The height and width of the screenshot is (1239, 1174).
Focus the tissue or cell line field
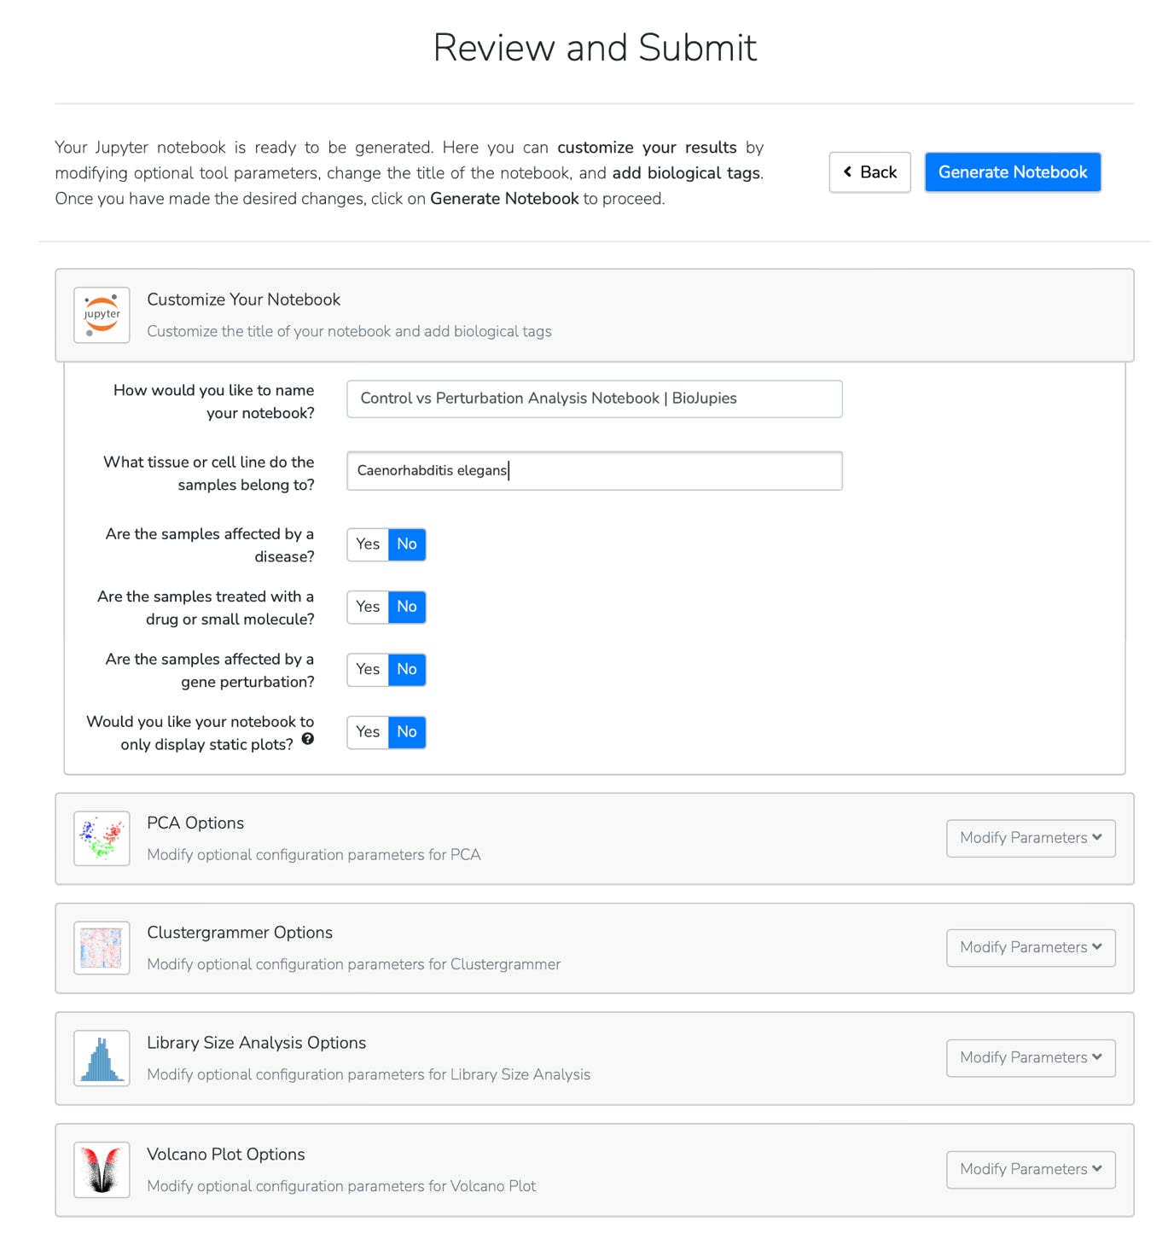tap(594, 471)
